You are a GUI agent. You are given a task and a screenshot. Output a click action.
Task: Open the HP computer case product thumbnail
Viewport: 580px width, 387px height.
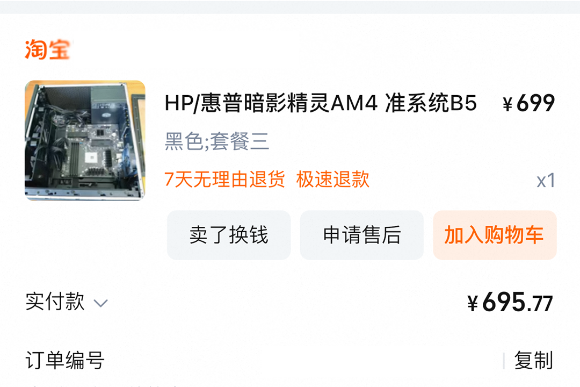(85, 140)
